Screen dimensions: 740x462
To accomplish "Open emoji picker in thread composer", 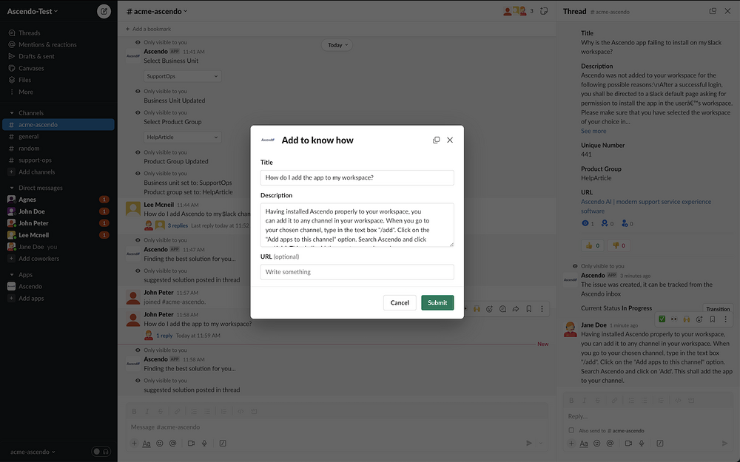I will (x=597, y=443).
